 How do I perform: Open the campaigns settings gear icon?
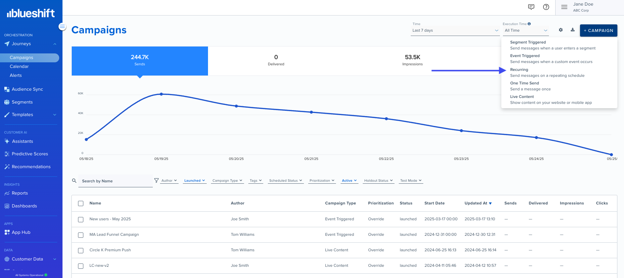[561, 30]
